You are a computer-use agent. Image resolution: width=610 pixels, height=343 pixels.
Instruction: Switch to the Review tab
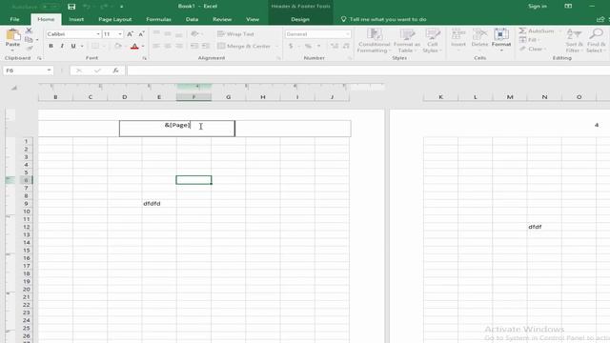(222, 19)
